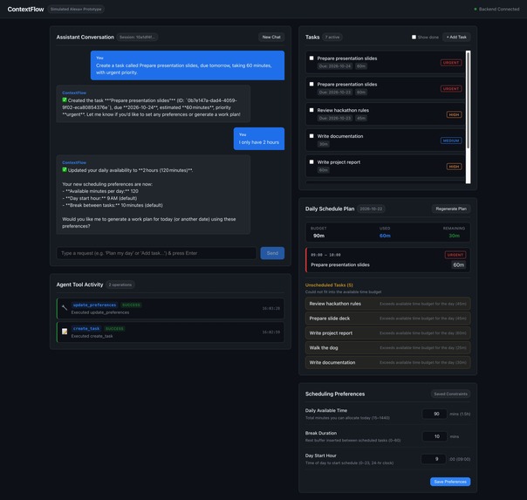The height and width of the screenshot is (500, 527).
Task: Click the "Simulated Alexa+ Prototype" badge
Action: (76, 9)
